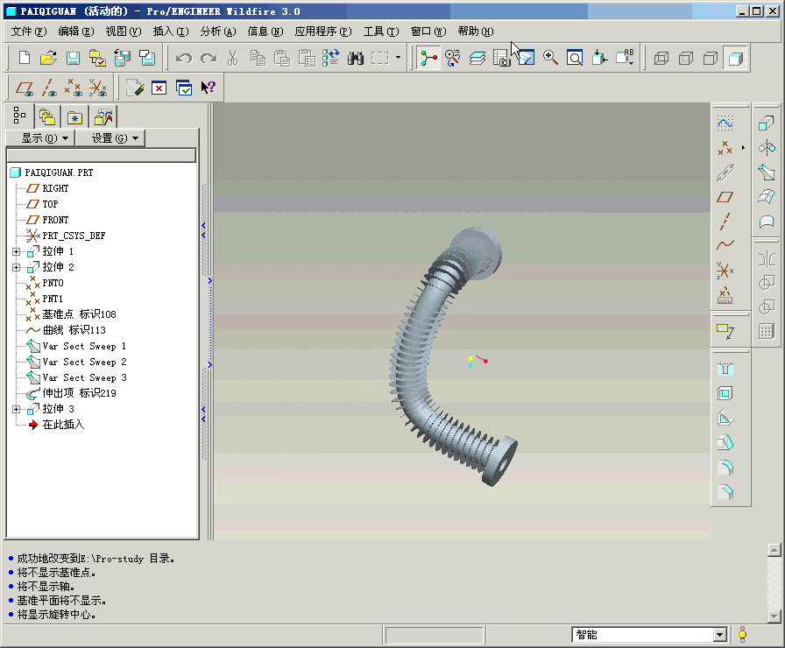Select the Extrude tool icon
This screenshot has width=785, height=648.
[766, 123]
